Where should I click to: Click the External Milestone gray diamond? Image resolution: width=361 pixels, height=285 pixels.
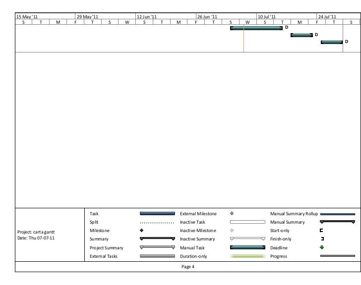[x=232, y=213]
